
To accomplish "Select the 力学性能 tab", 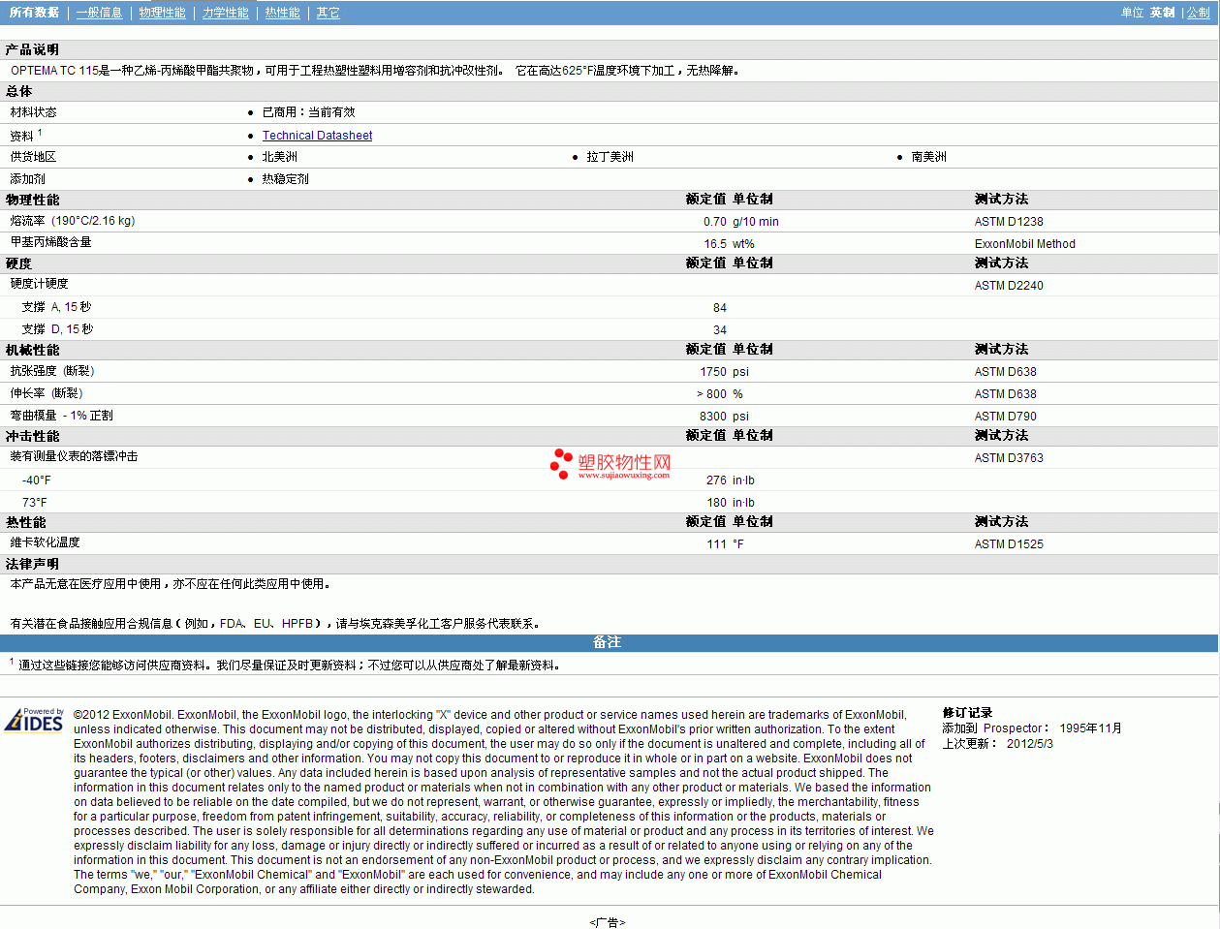I will (225, 13).
